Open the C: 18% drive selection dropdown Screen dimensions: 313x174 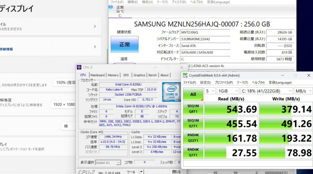click(x=266, y=91)
